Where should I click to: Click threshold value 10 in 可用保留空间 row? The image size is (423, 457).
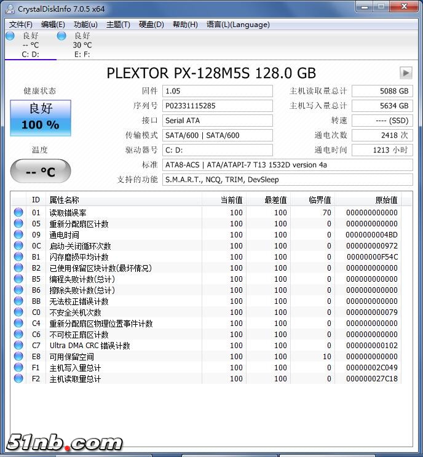click(326, 357)
